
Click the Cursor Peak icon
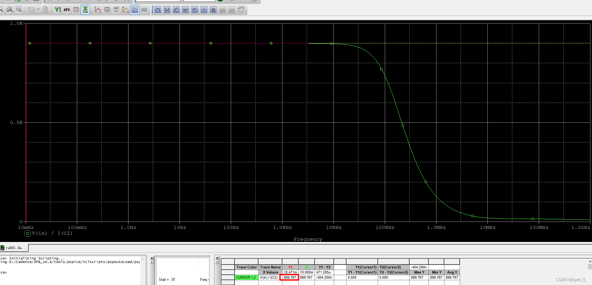pos(158,10)
